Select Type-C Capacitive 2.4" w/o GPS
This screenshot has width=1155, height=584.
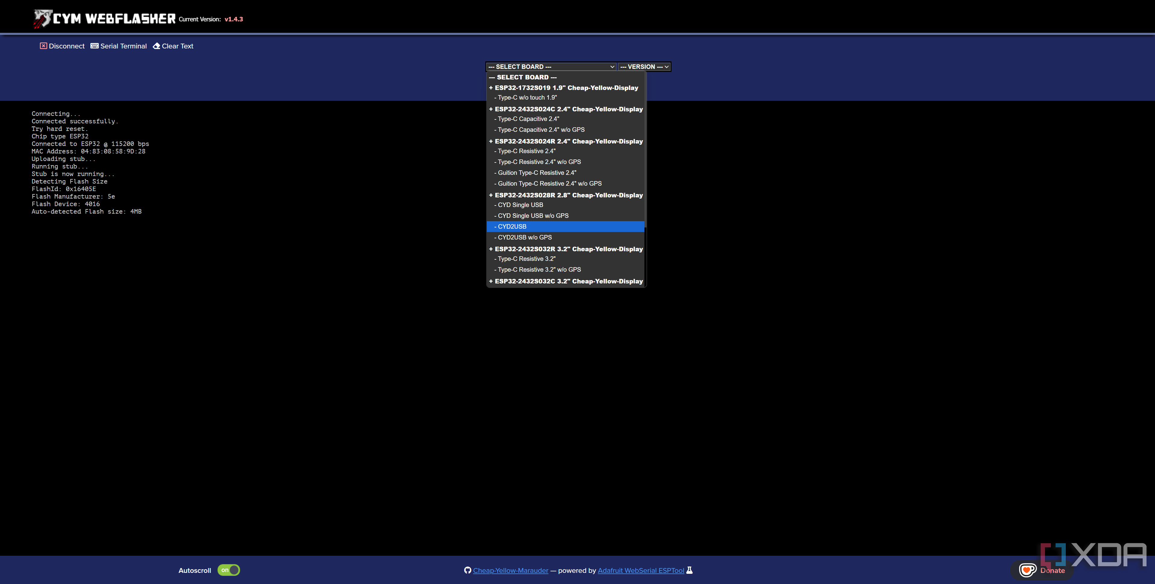[x=565, y=130]
